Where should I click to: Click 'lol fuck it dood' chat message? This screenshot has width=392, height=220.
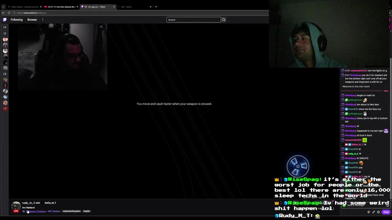click(357, 135)
